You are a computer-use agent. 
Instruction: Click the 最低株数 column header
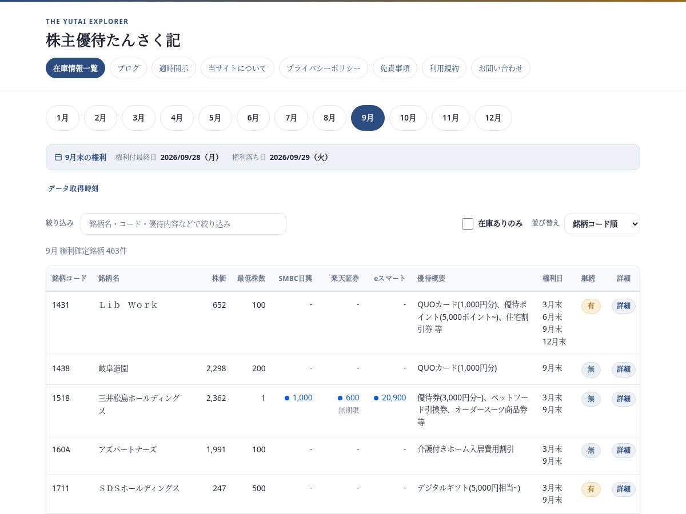[x=252, y=279]
